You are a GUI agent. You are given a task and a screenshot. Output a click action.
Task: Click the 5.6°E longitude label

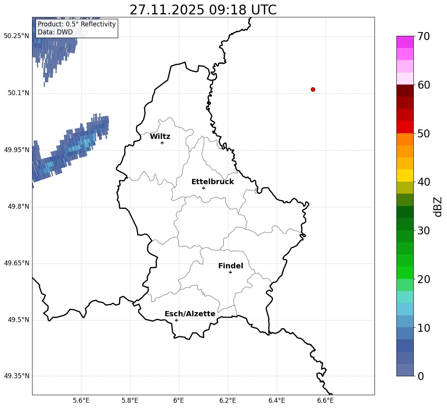pos(81,400)
